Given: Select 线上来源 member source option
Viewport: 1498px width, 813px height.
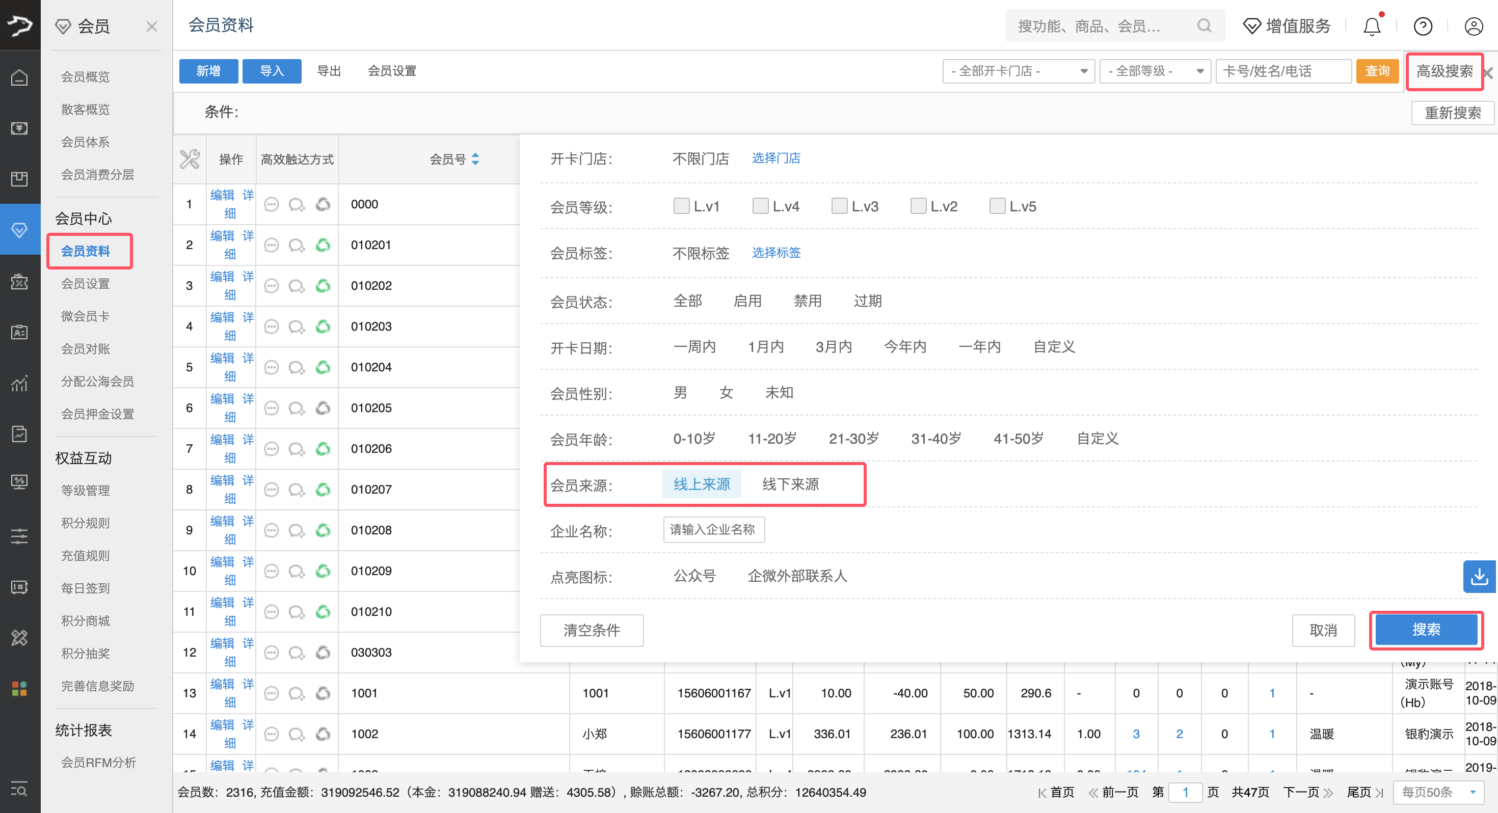Looking at the screenshot, I should (x=701, y=484).
